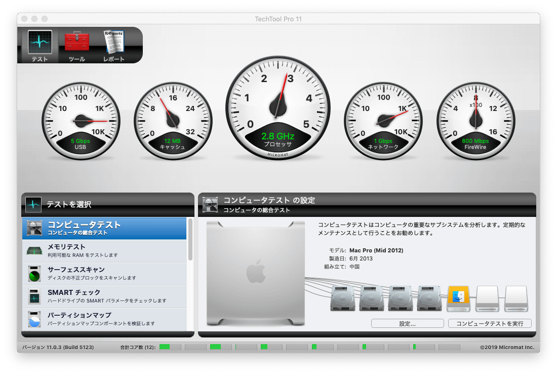Screen dimensions: 557x374
Task: Select サーフェススキャン test entry
Action: tap(104, 274)
